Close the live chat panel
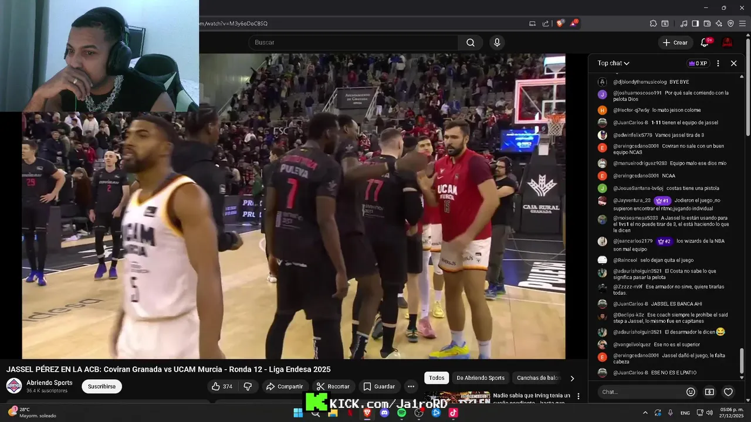Image resolution: width=751 pixels, height=422 pixels. coord(733,63)
